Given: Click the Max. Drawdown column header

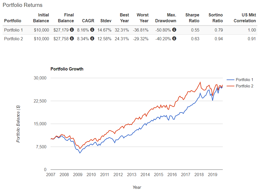Looking at the screenshot, I should click(x=166, y=18).
